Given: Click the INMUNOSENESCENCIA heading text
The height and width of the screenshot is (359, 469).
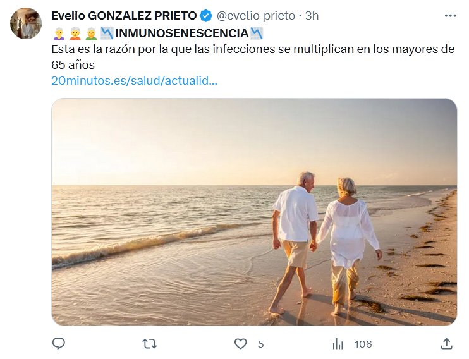Looking at the screenshot, I should [x=181, y=33].
